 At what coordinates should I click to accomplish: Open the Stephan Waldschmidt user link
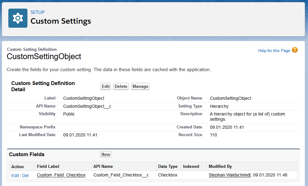click(x=230, y=175)
